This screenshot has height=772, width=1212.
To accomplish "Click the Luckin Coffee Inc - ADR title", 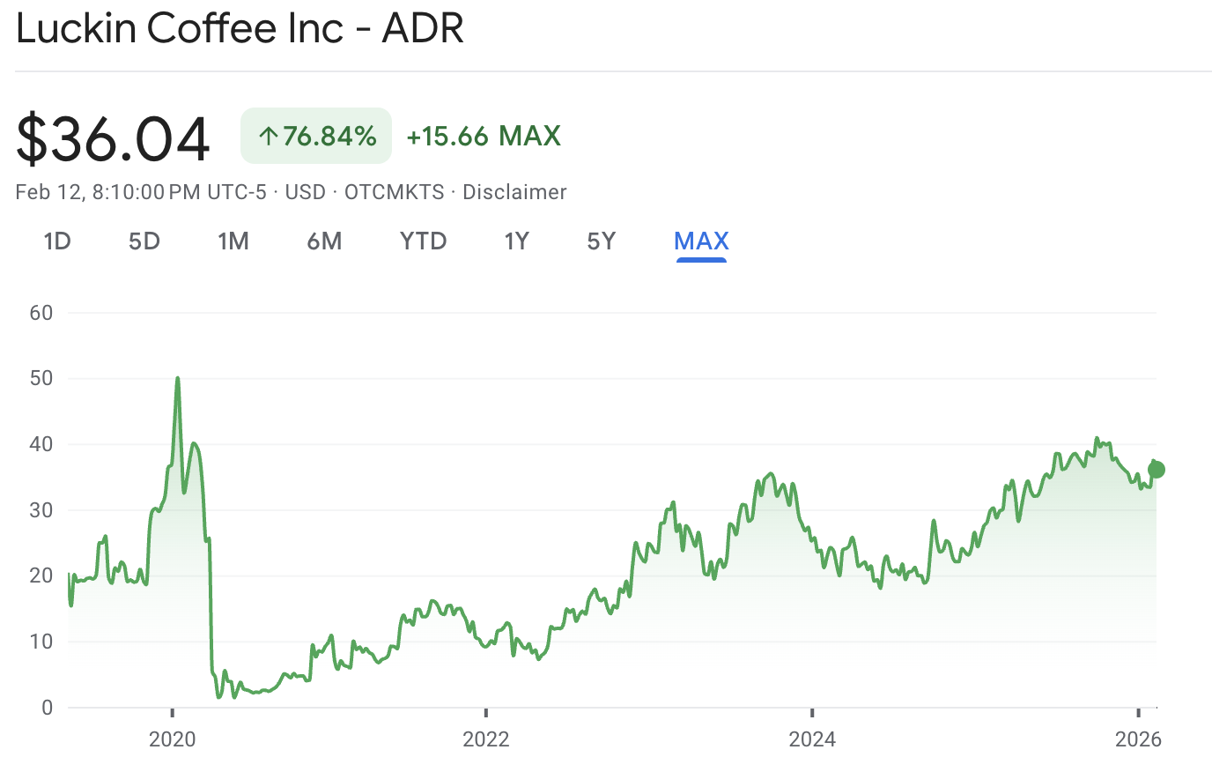I will (240, 28).
